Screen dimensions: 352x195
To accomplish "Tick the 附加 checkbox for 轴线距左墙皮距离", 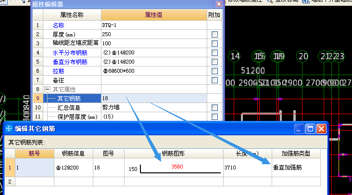I will pyautogui.click(x=214, y=43).
